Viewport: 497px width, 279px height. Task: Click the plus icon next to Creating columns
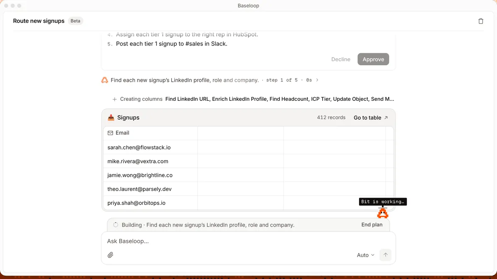(x=115, y=99)
